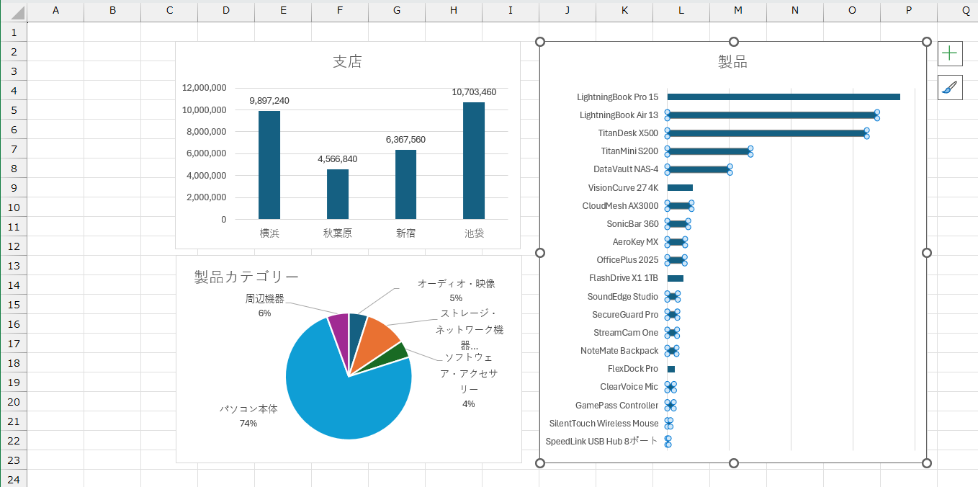Select row 12 header
Viewport: 978px width, 487px height.
pyautogui.click(x=13, y=246)
